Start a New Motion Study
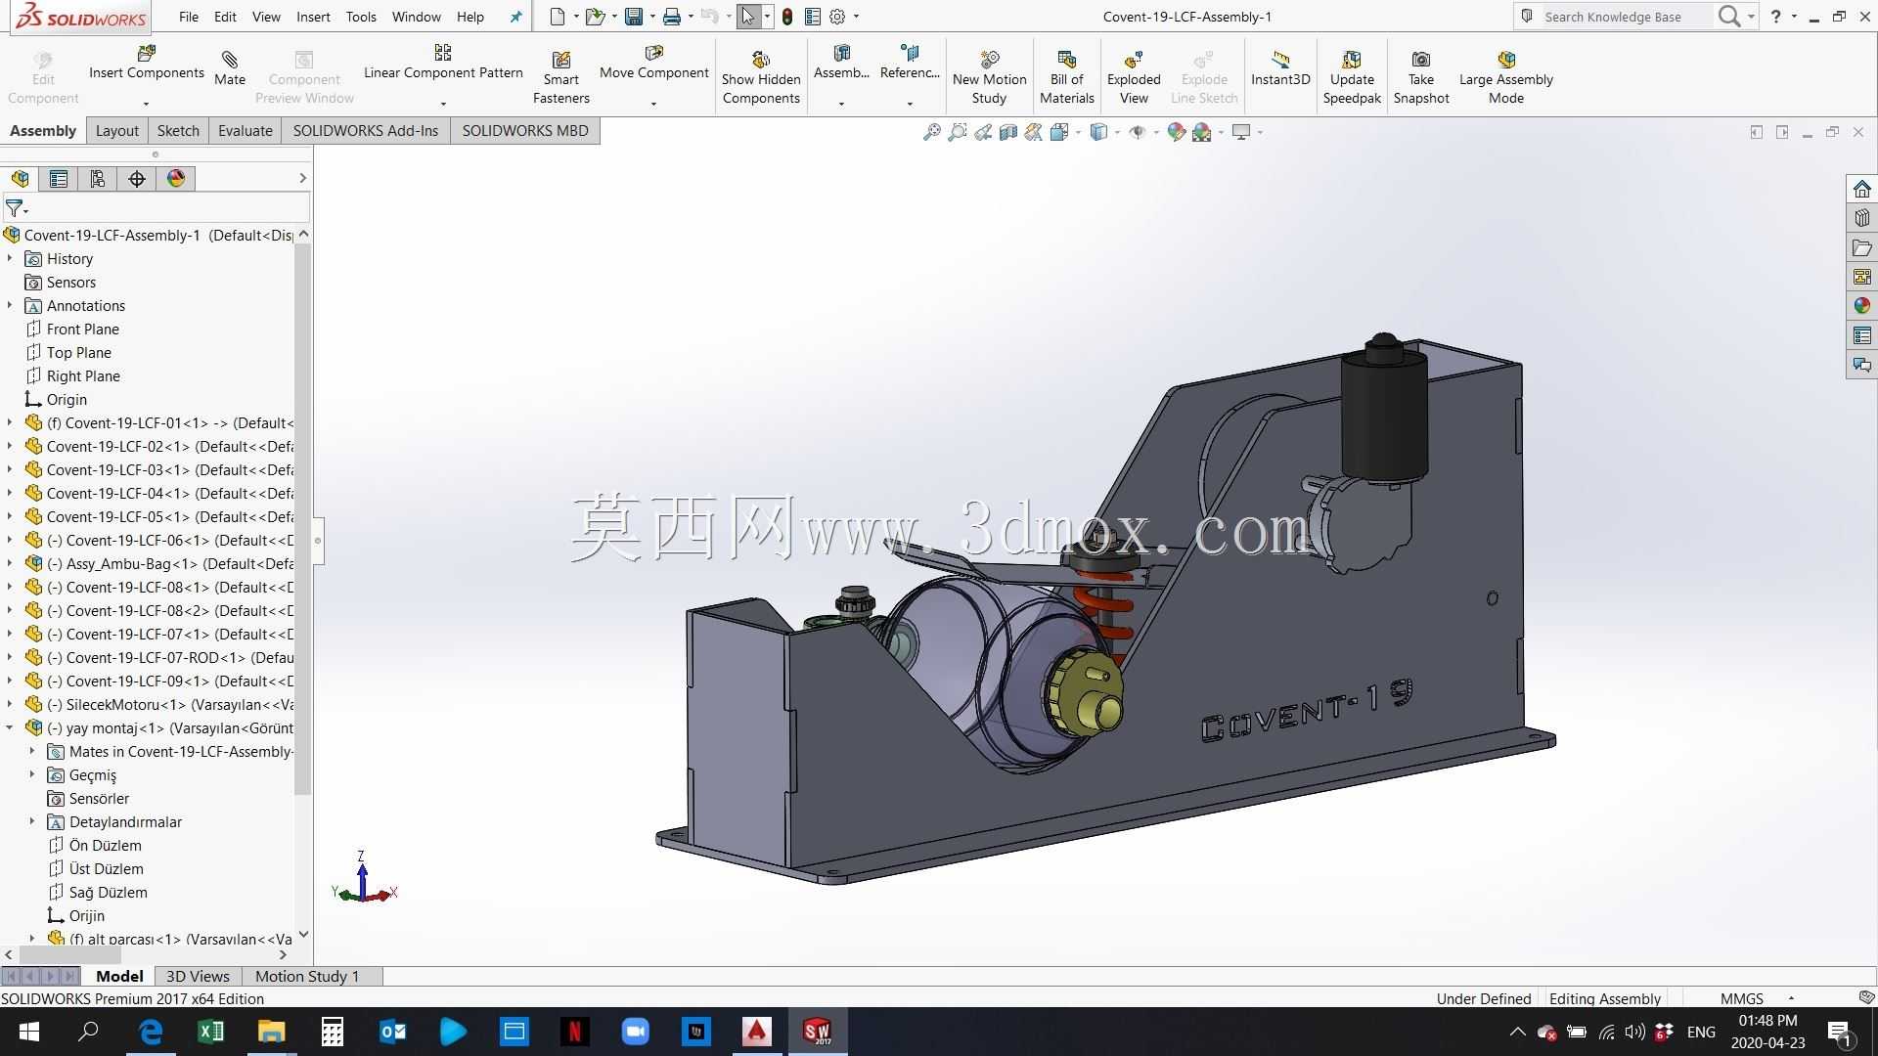Viewport: 1878px width, 1056px height. tap(989, 76)
